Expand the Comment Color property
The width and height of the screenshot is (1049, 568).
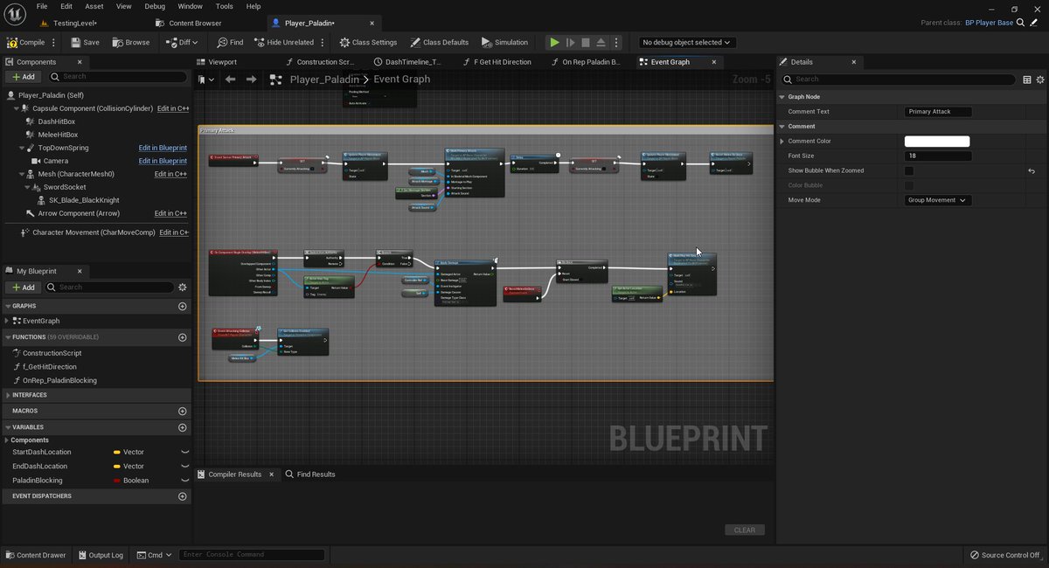click(x=782, y=141)
